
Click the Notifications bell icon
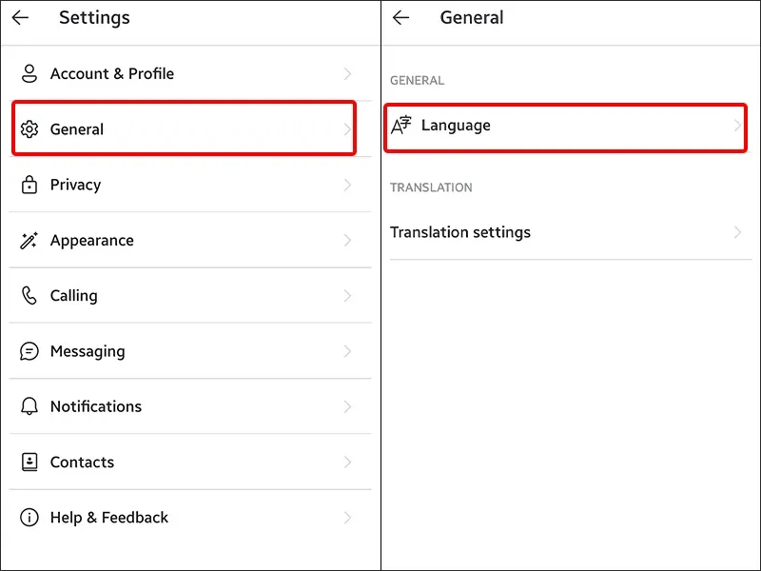click(x=29, y=406)
